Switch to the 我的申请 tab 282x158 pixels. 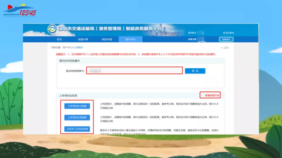point(107,39)
